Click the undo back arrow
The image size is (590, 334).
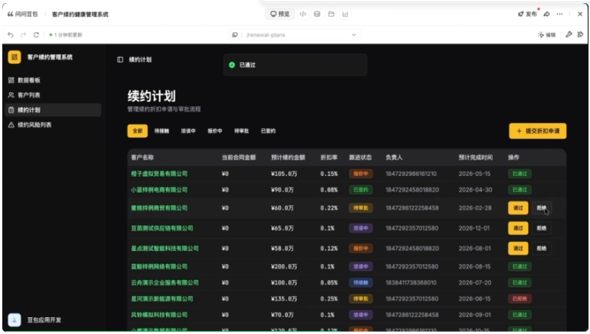[11, 35]
